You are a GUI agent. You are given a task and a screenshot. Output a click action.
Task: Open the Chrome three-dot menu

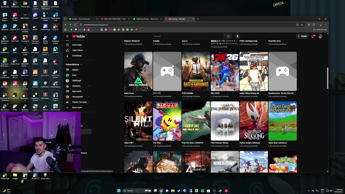tap(326, 25)
